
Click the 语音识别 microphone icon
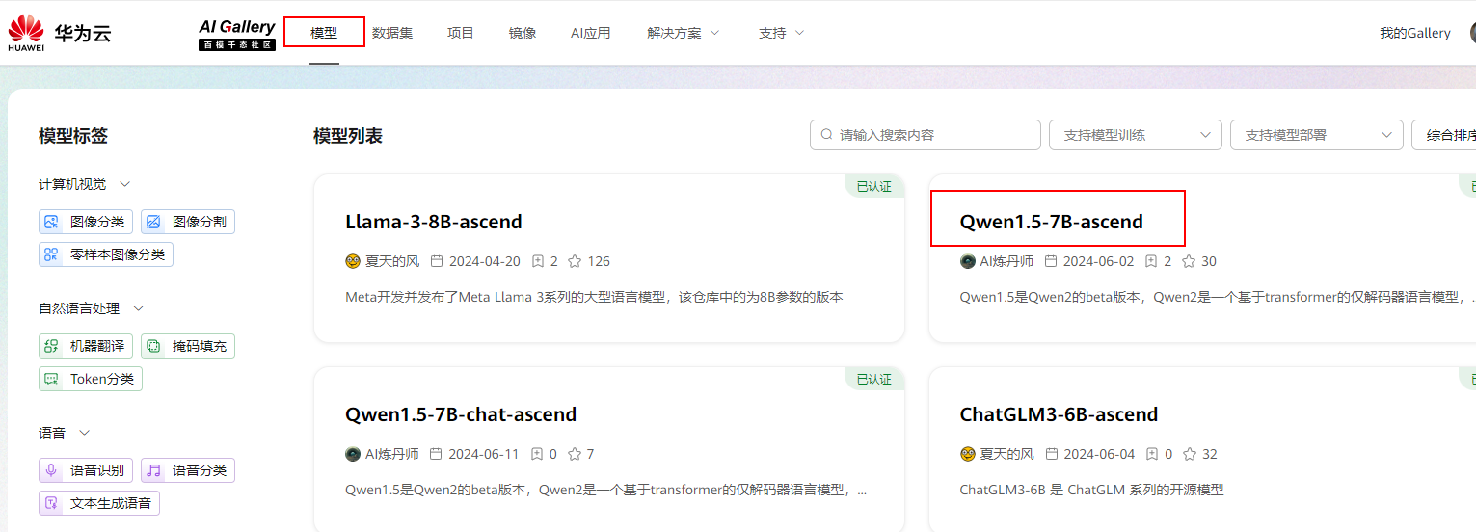(51, 470)
